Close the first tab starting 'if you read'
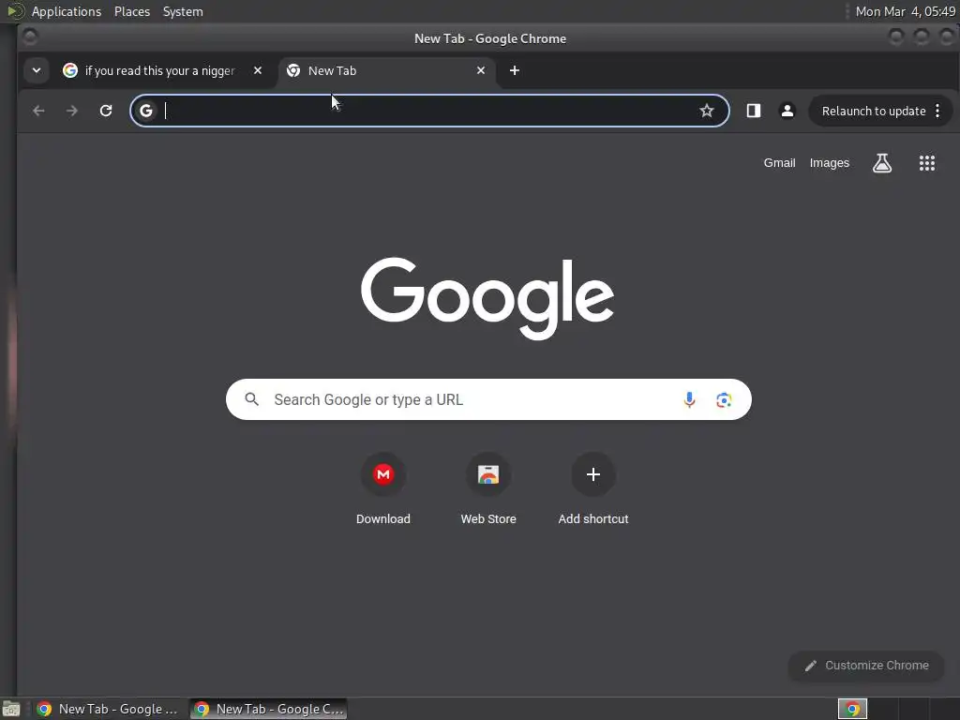 pyautogui.click(x=258, y=70)
